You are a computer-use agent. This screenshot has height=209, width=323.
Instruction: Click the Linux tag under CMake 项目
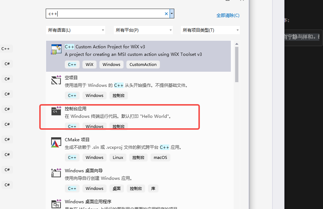point(118,157)
